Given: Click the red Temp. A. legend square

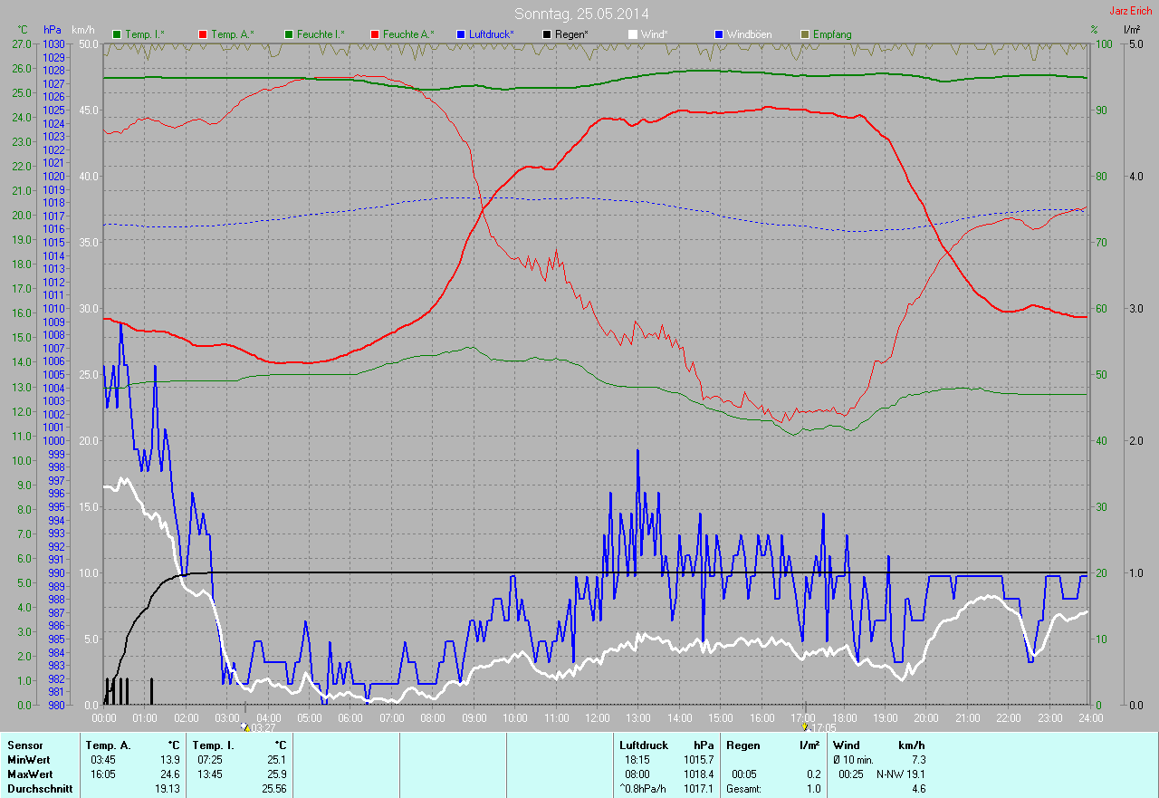Looking at the screenshot, I should tap(203, 34).
